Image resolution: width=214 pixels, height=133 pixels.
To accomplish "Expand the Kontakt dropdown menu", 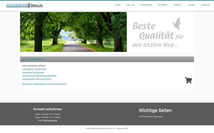I will pyautogui.click(x=178, y=5).
